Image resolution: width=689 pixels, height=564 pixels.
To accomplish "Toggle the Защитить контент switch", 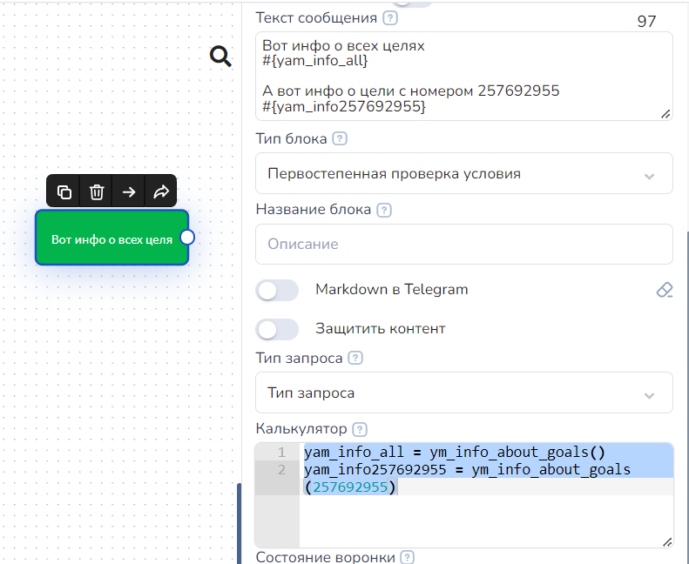I will (x=277, y=329).
